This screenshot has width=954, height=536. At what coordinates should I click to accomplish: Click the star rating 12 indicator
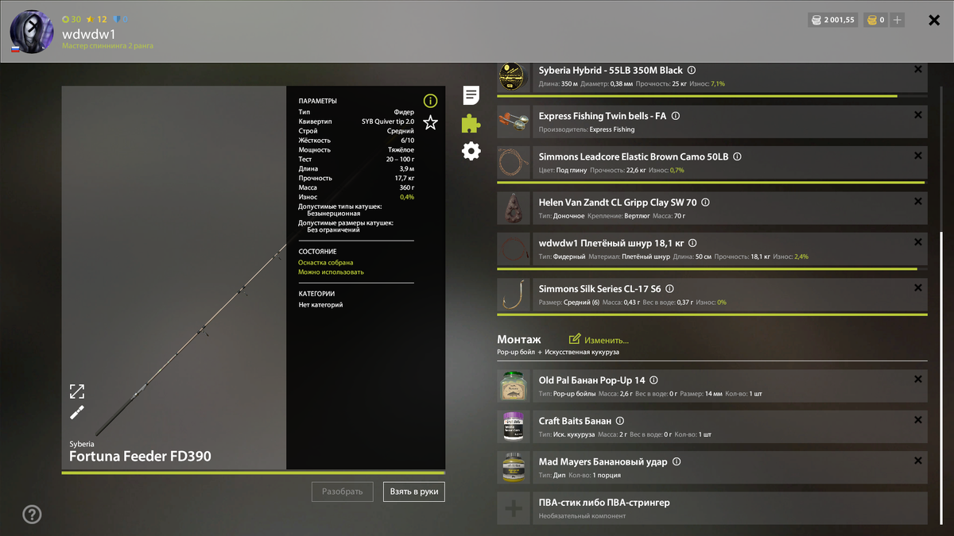[97, 19]
